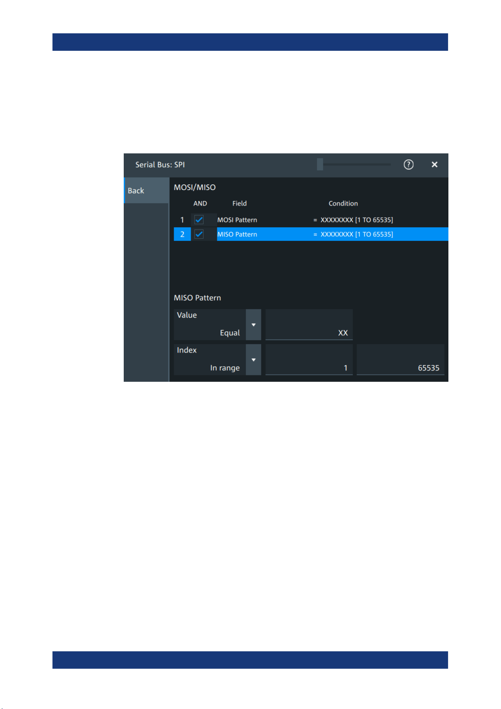Close the Serial Bus SPI dialog
The image size is (501, 709).
(x=434, y=164)
